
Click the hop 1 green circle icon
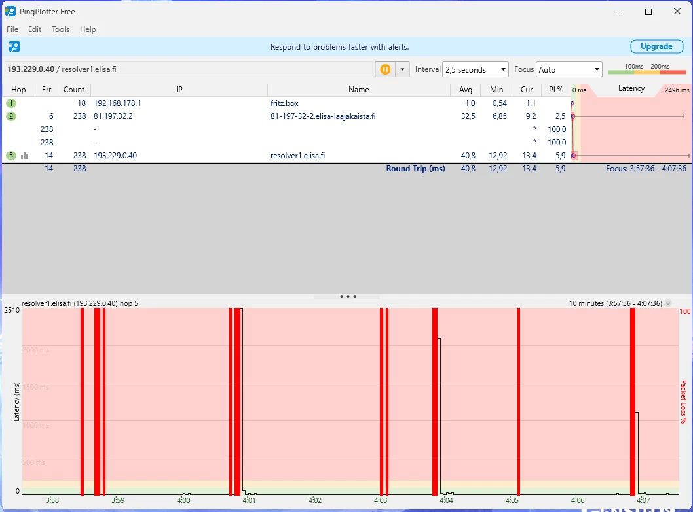pos(11,103)
